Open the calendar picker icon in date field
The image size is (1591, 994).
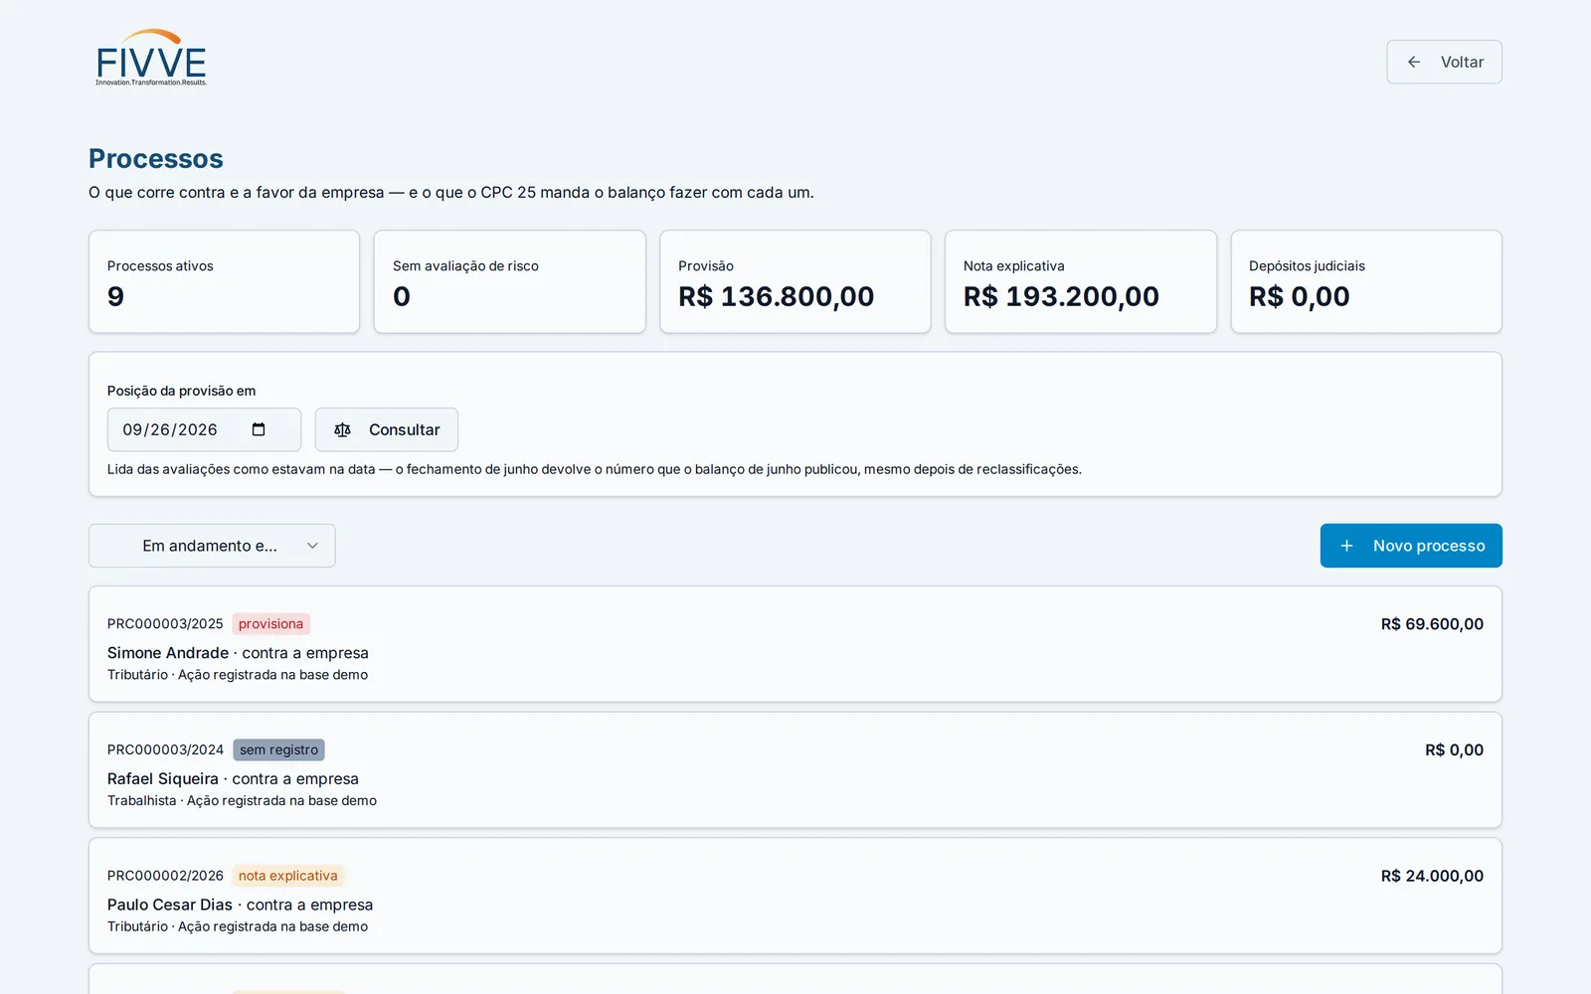tap(259, 429)
